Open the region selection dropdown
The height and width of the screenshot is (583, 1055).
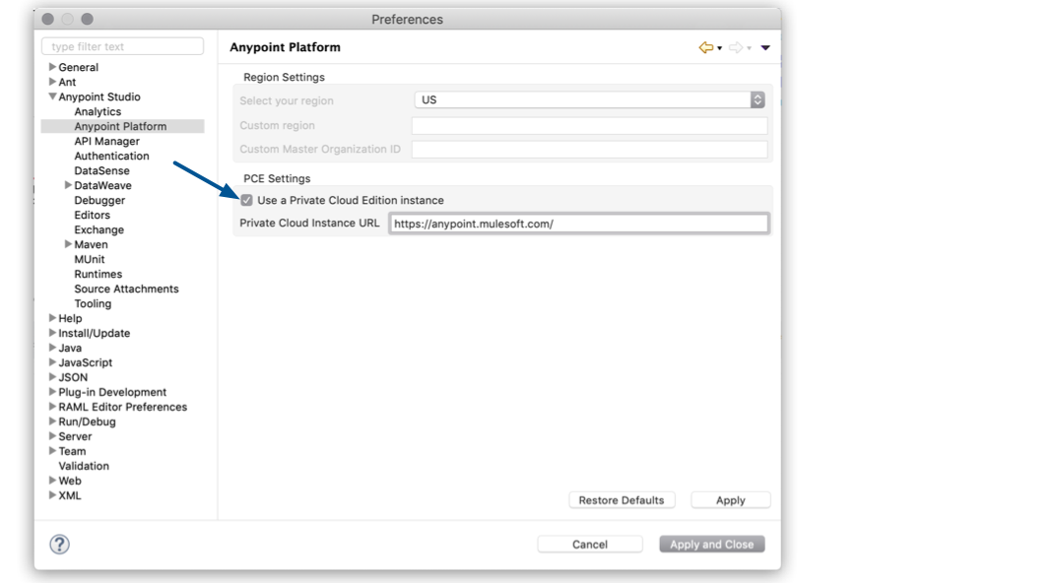pos(756,98)
